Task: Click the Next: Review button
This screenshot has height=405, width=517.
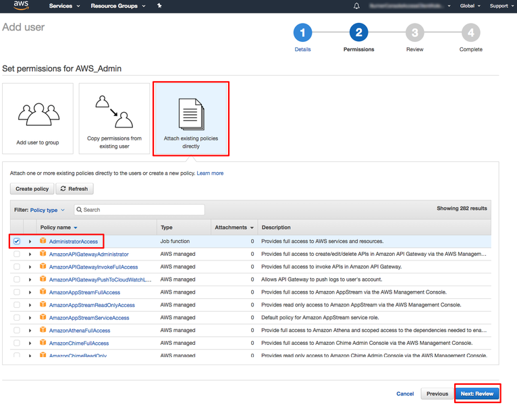Action: (x=477, y=394)
